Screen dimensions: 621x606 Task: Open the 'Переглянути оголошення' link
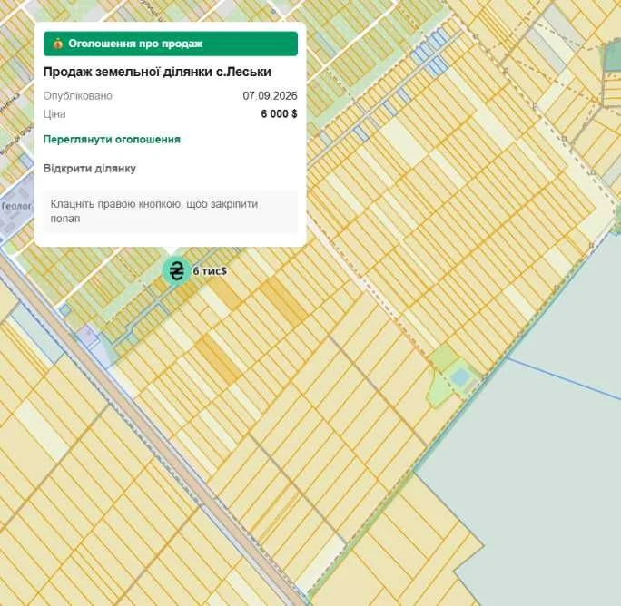coord(112,140)
